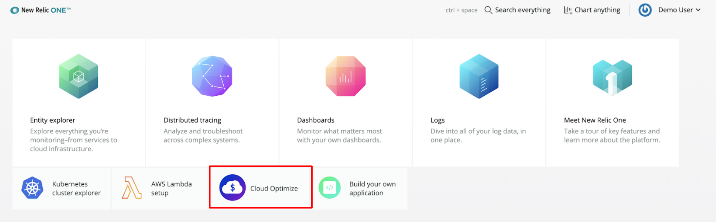This screenshot has height=224, width=717.
Task: Open the Entity explorer green cube icon
Action: coord(78,76)
